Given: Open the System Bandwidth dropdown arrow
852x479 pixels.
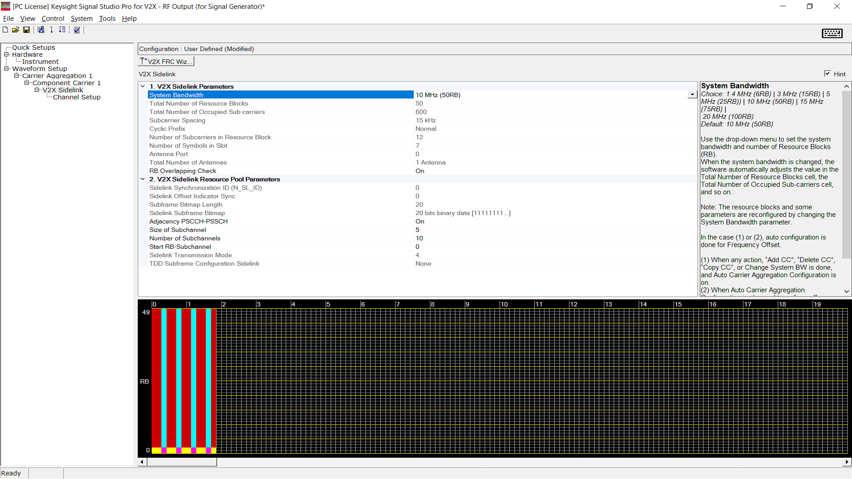Looking at the screenshot, I should coord(692,94).
